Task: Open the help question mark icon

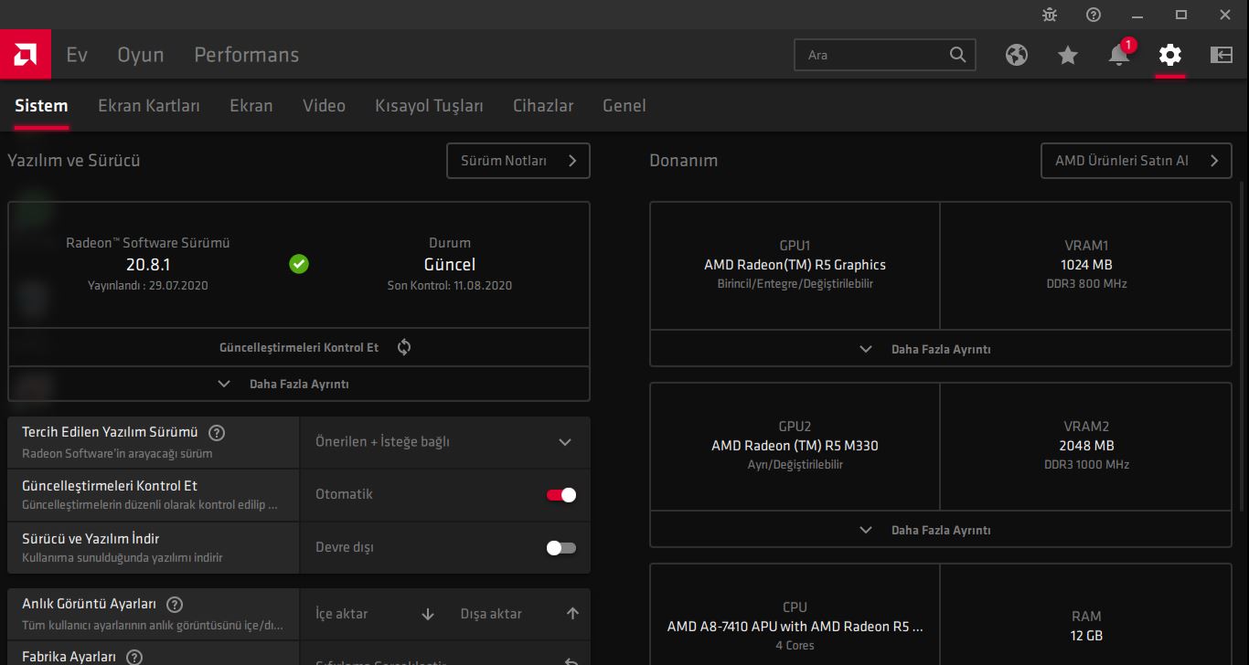Action: (1093, 15)
